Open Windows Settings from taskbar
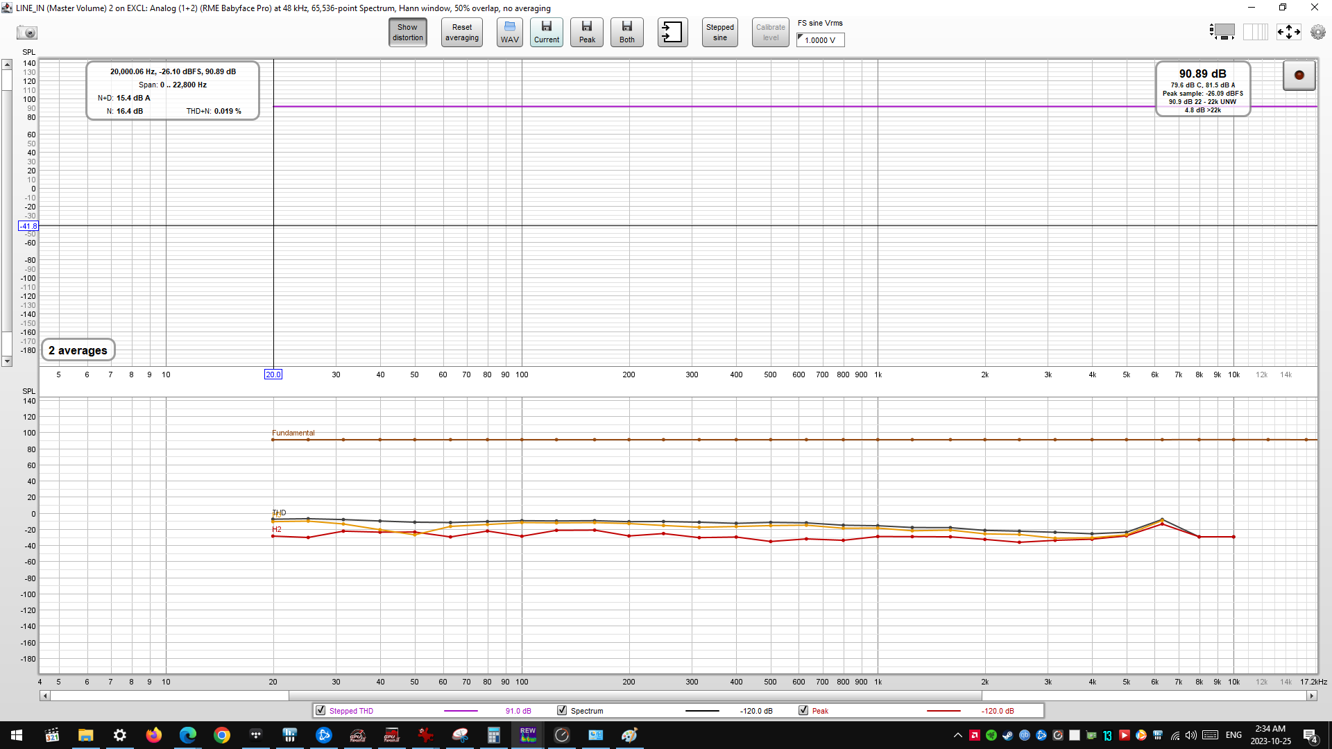This screenshot has width=1332, height=749. [120, 735]
